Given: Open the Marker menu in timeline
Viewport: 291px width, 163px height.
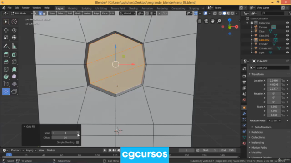Looking at the screenshot, I should pyautogui.click(x=51, y=150).
